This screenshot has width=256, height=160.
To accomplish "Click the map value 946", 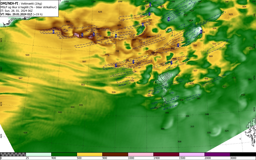I will click(x=55, y=28).
